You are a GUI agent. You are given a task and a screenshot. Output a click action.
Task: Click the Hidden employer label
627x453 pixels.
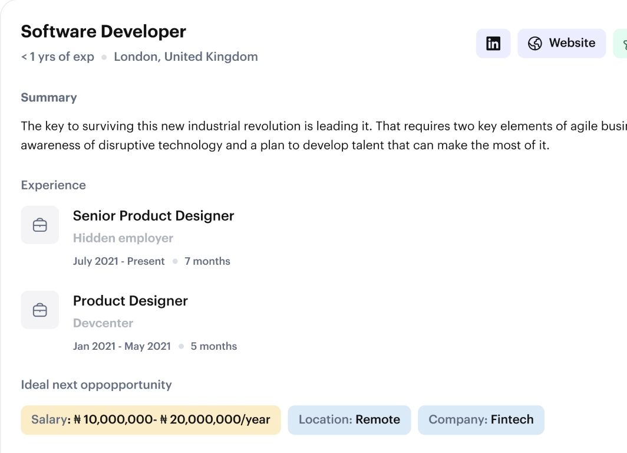pyautogui.click(x=123, y=238)
